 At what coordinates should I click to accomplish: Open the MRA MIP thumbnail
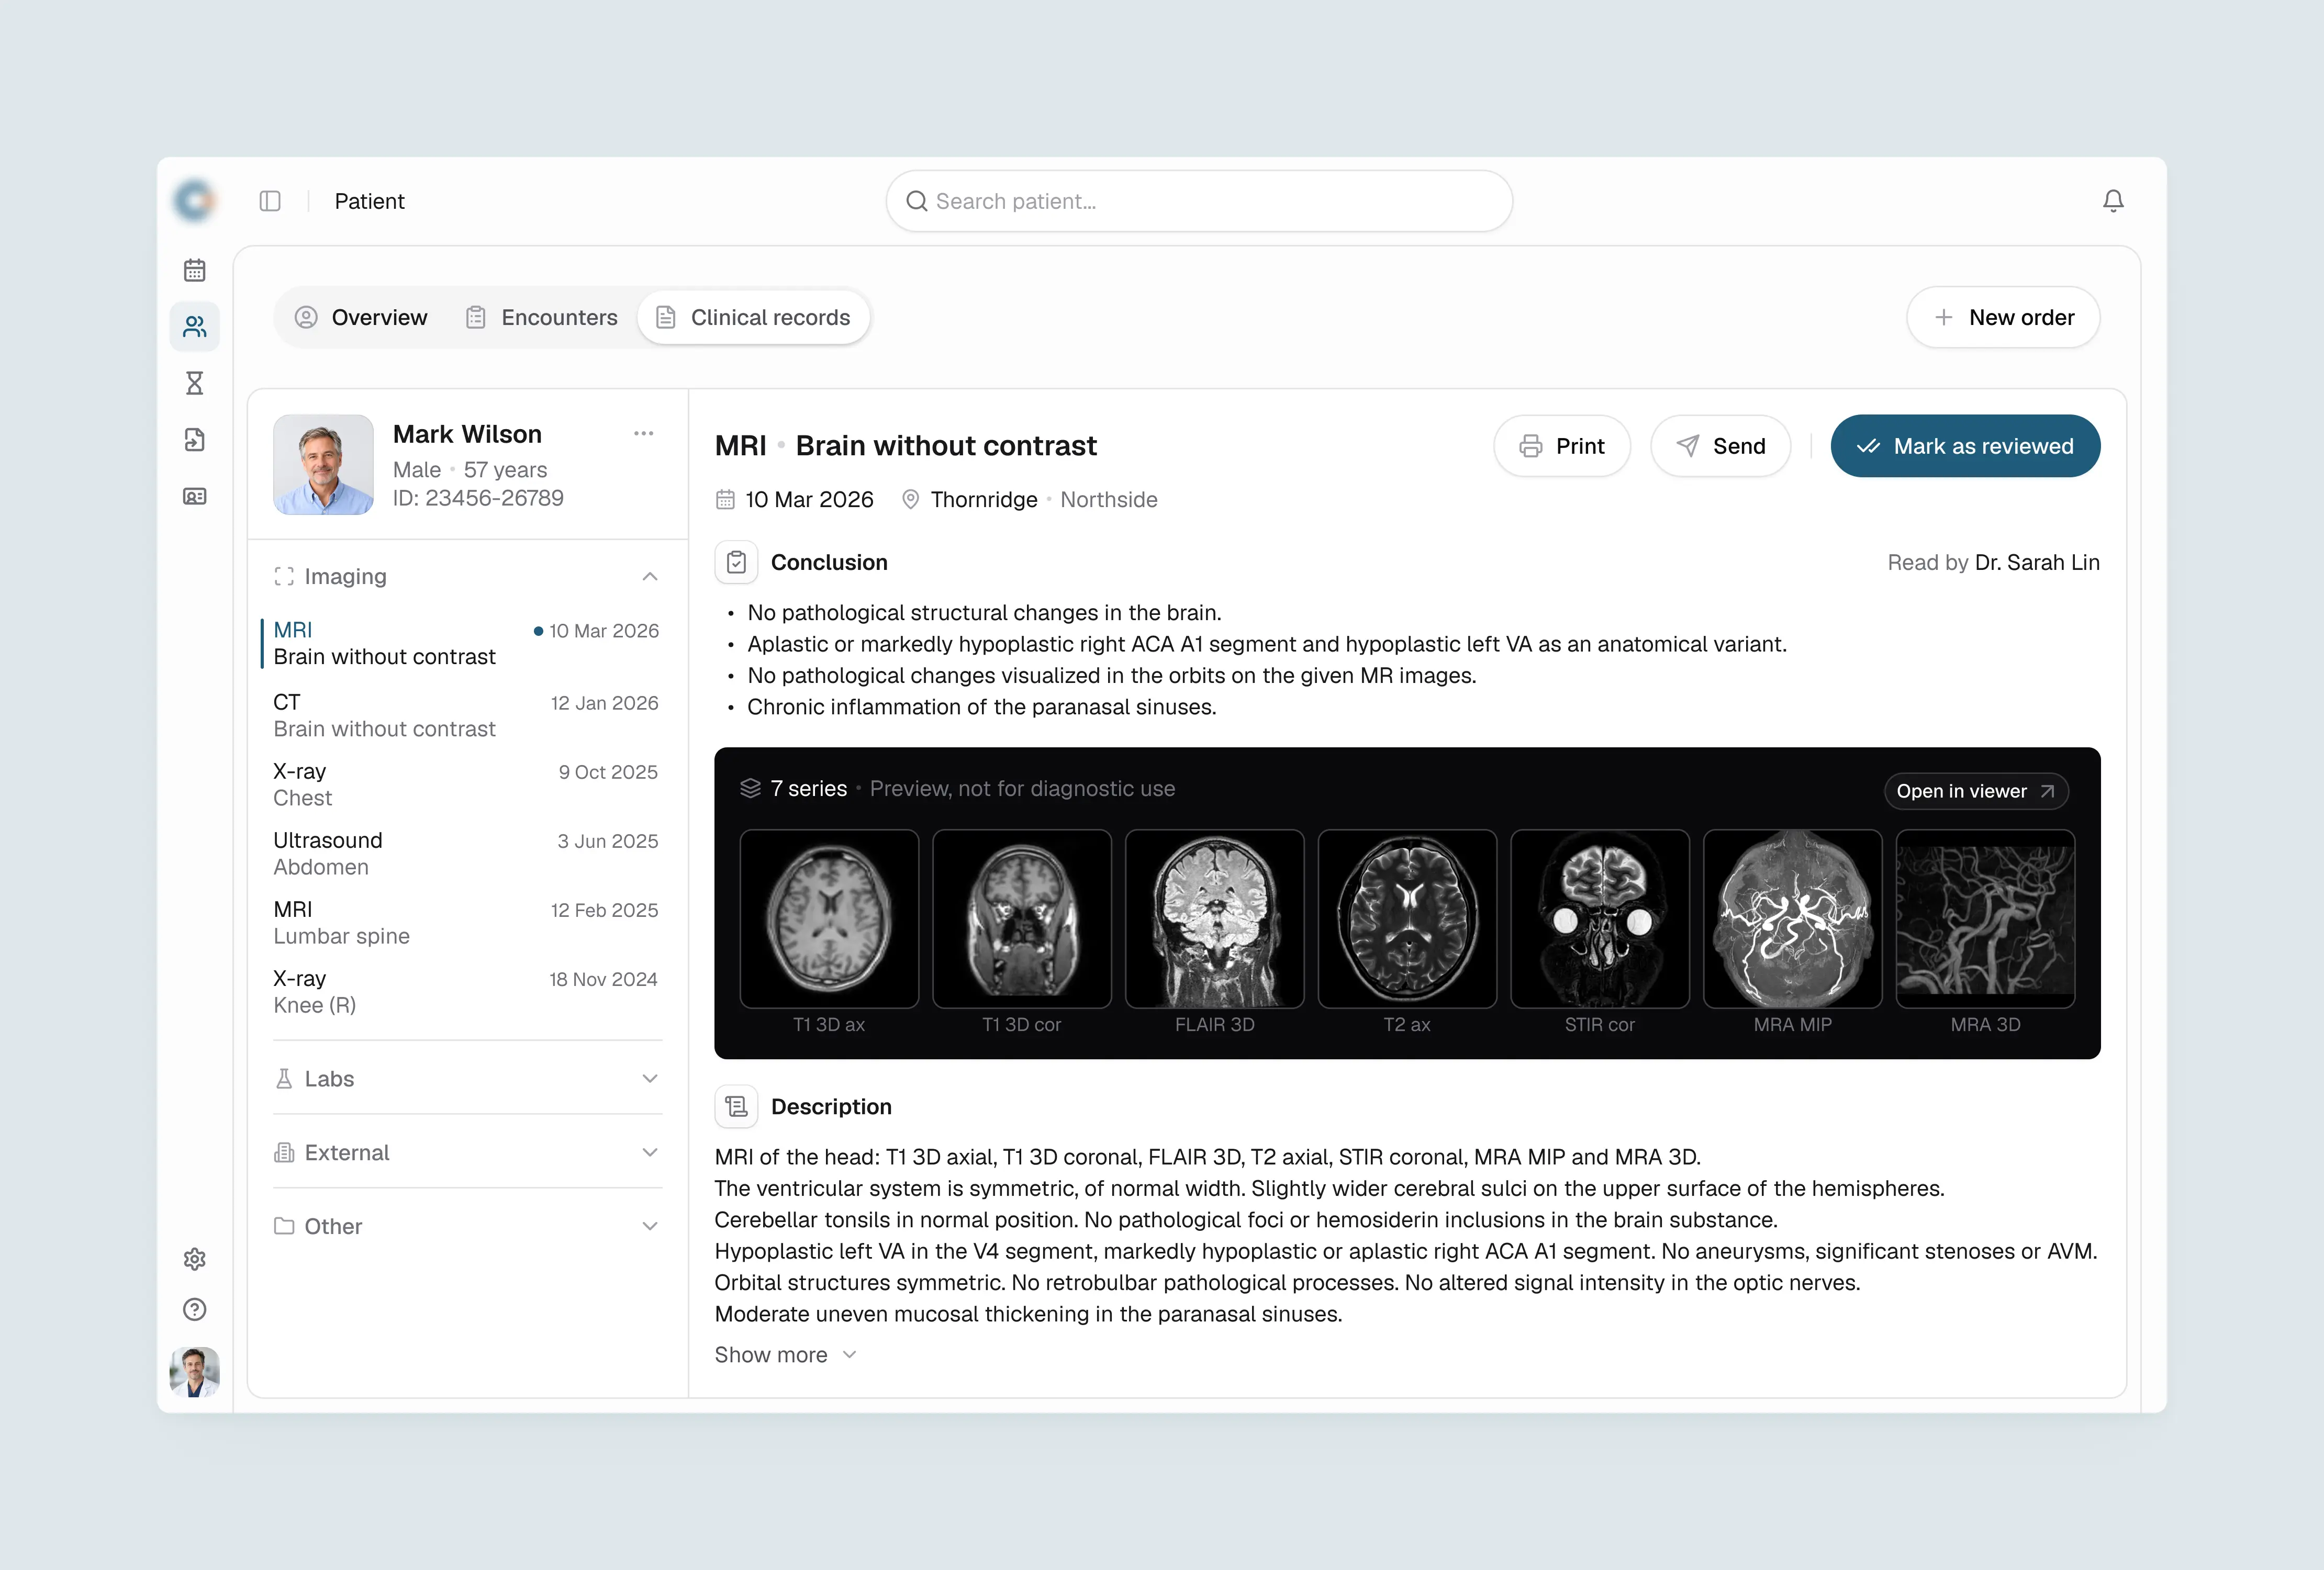click(1793, 919)
